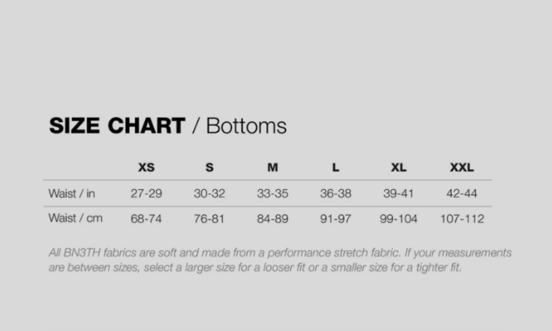Click the 27-29 inch waist cell
The image size is (552, 331).
tap(146, 193)
